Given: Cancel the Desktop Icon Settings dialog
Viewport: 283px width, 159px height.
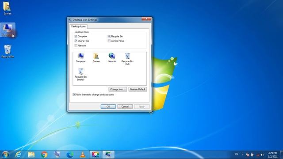Looking at the screenshot, I should click(x=125, y=106).
